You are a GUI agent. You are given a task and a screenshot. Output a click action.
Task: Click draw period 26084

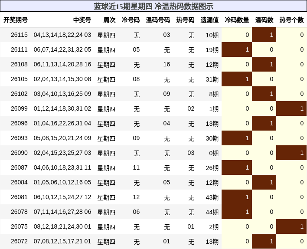[19, 182]
